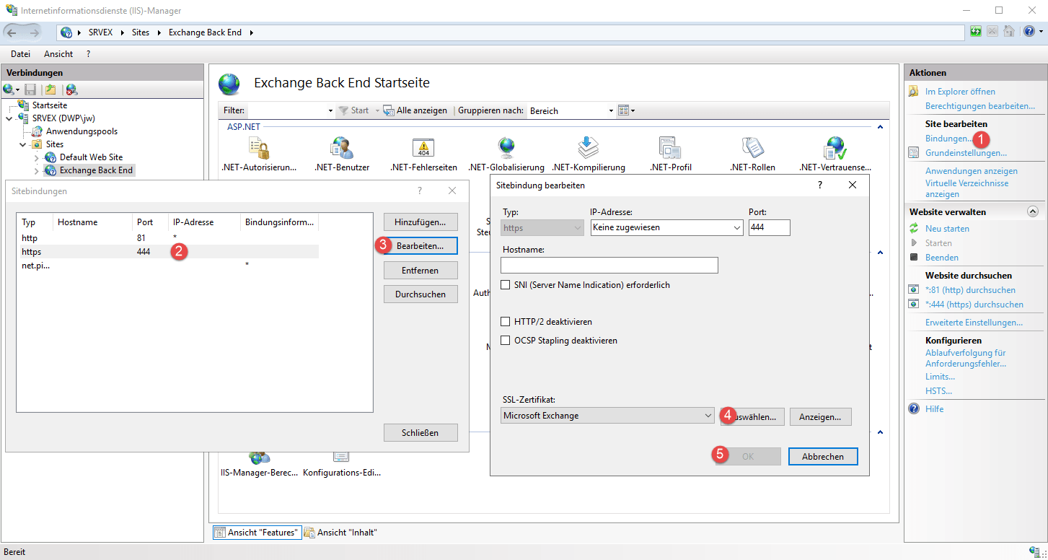The width and height of the screenshot is (1048, 560).
Task: Select the Default Web Site tree node
Action: (x=91, y=157)
